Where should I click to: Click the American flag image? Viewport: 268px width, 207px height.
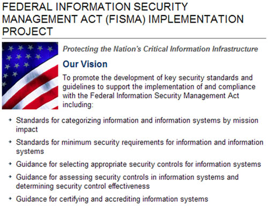[30, 76]
